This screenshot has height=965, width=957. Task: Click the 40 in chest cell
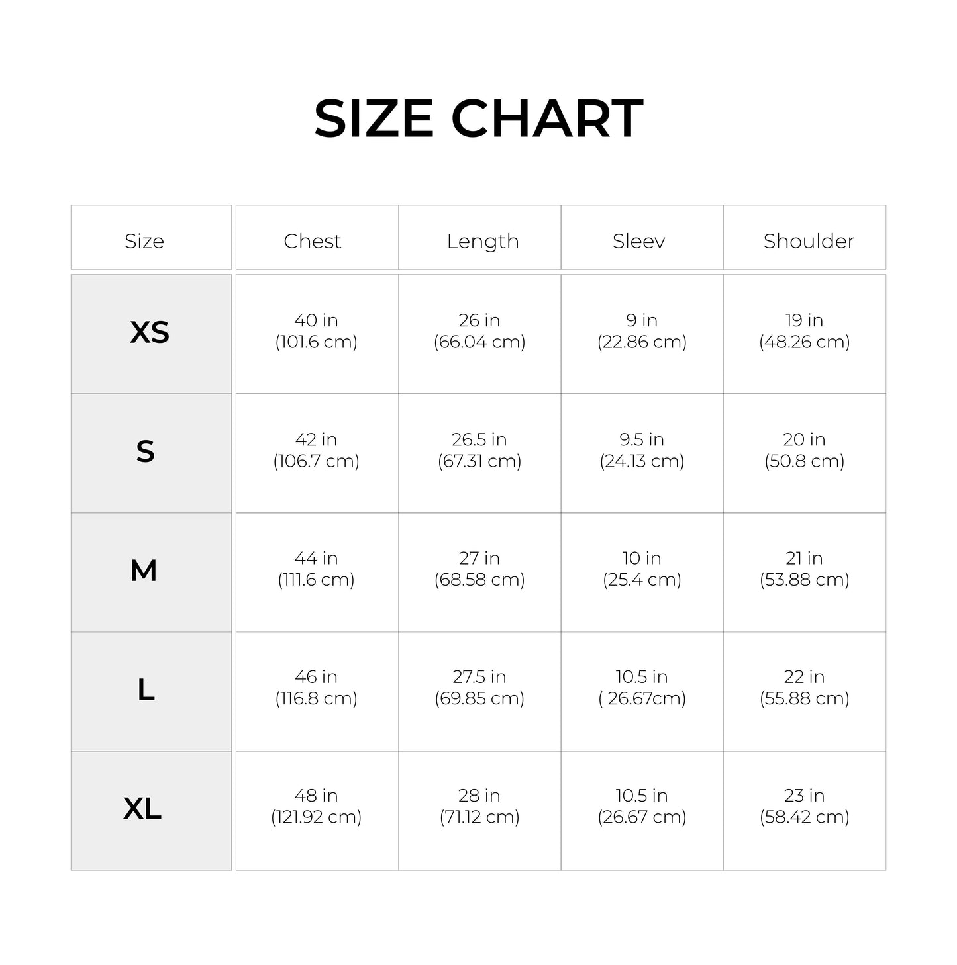pos(316,331)
